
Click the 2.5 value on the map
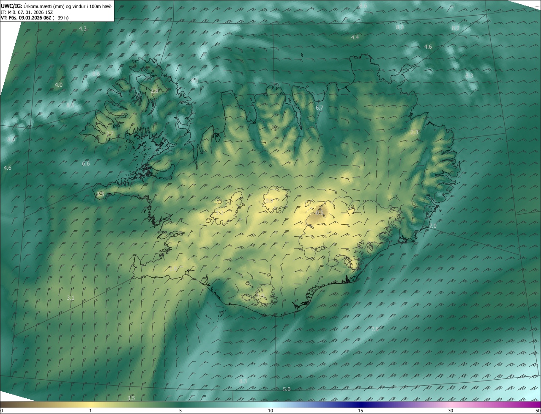(100, 194)
